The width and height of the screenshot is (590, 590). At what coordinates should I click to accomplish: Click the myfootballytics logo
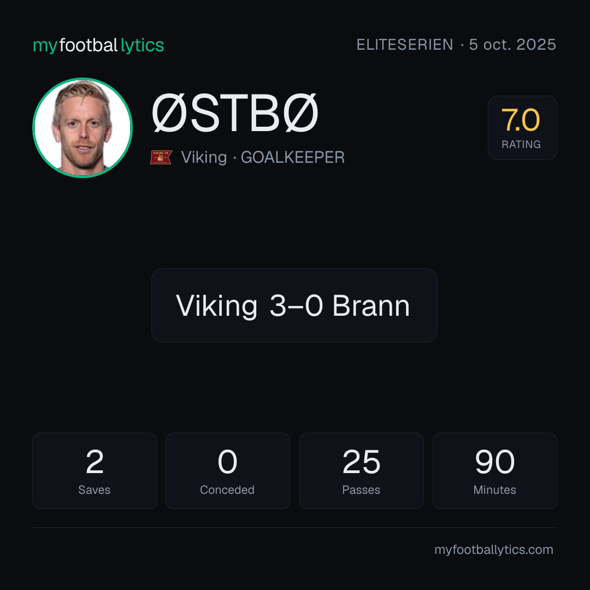coord(98,45)
